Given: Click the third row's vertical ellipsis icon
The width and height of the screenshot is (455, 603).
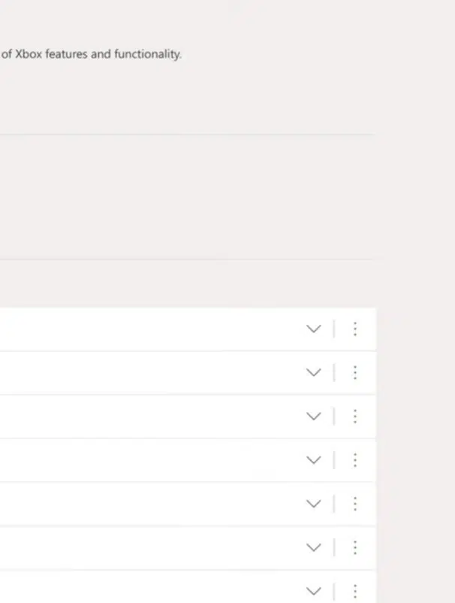Looking at the screenshot, I should 354,416.
